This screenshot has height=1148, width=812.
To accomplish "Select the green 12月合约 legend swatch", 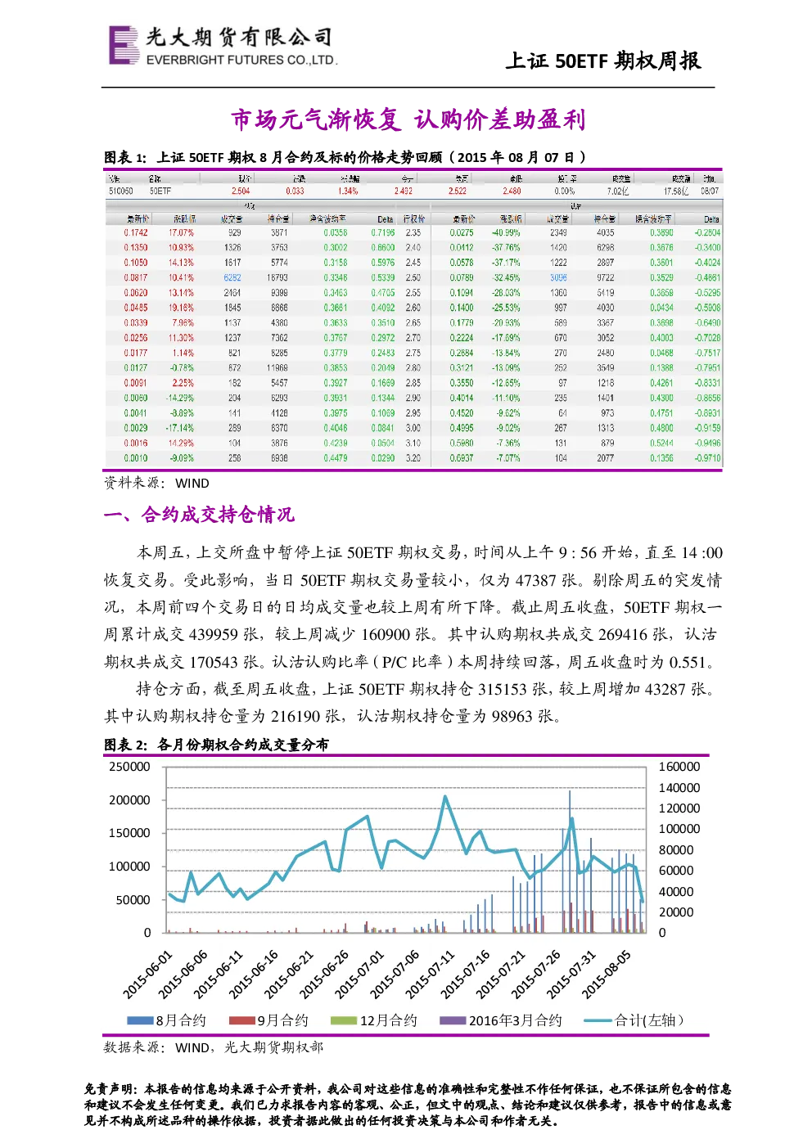I will 344,1020.
